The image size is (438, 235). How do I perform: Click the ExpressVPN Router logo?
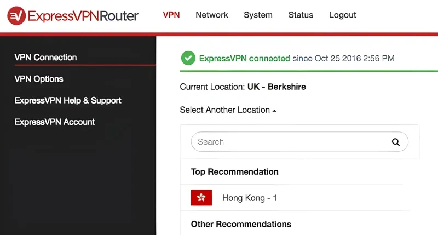point(73,16)
